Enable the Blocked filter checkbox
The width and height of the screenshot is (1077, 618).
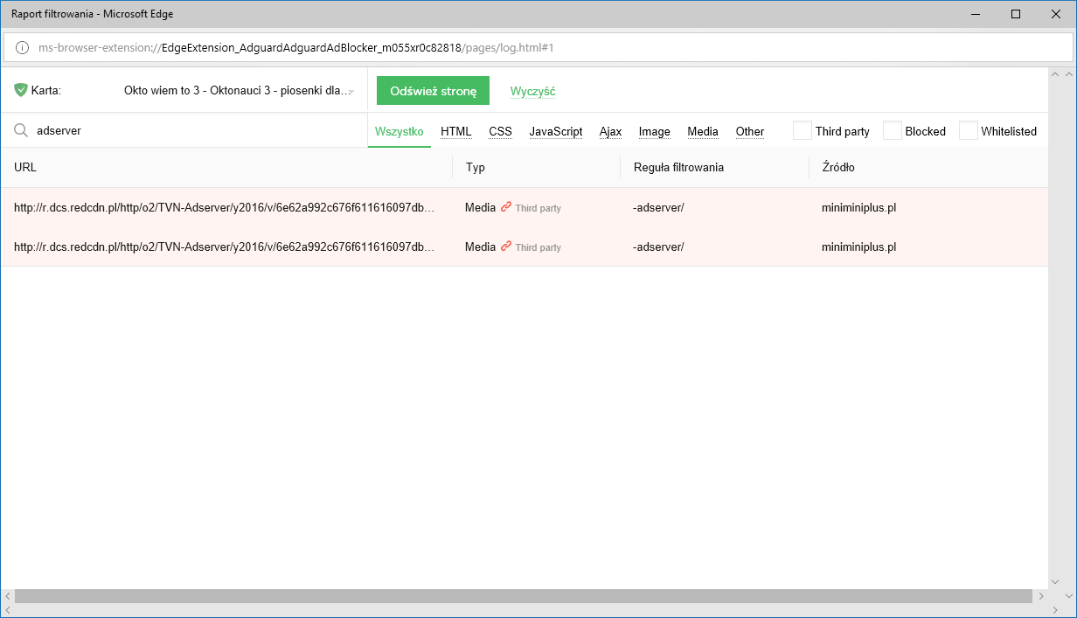click(893, 130)
